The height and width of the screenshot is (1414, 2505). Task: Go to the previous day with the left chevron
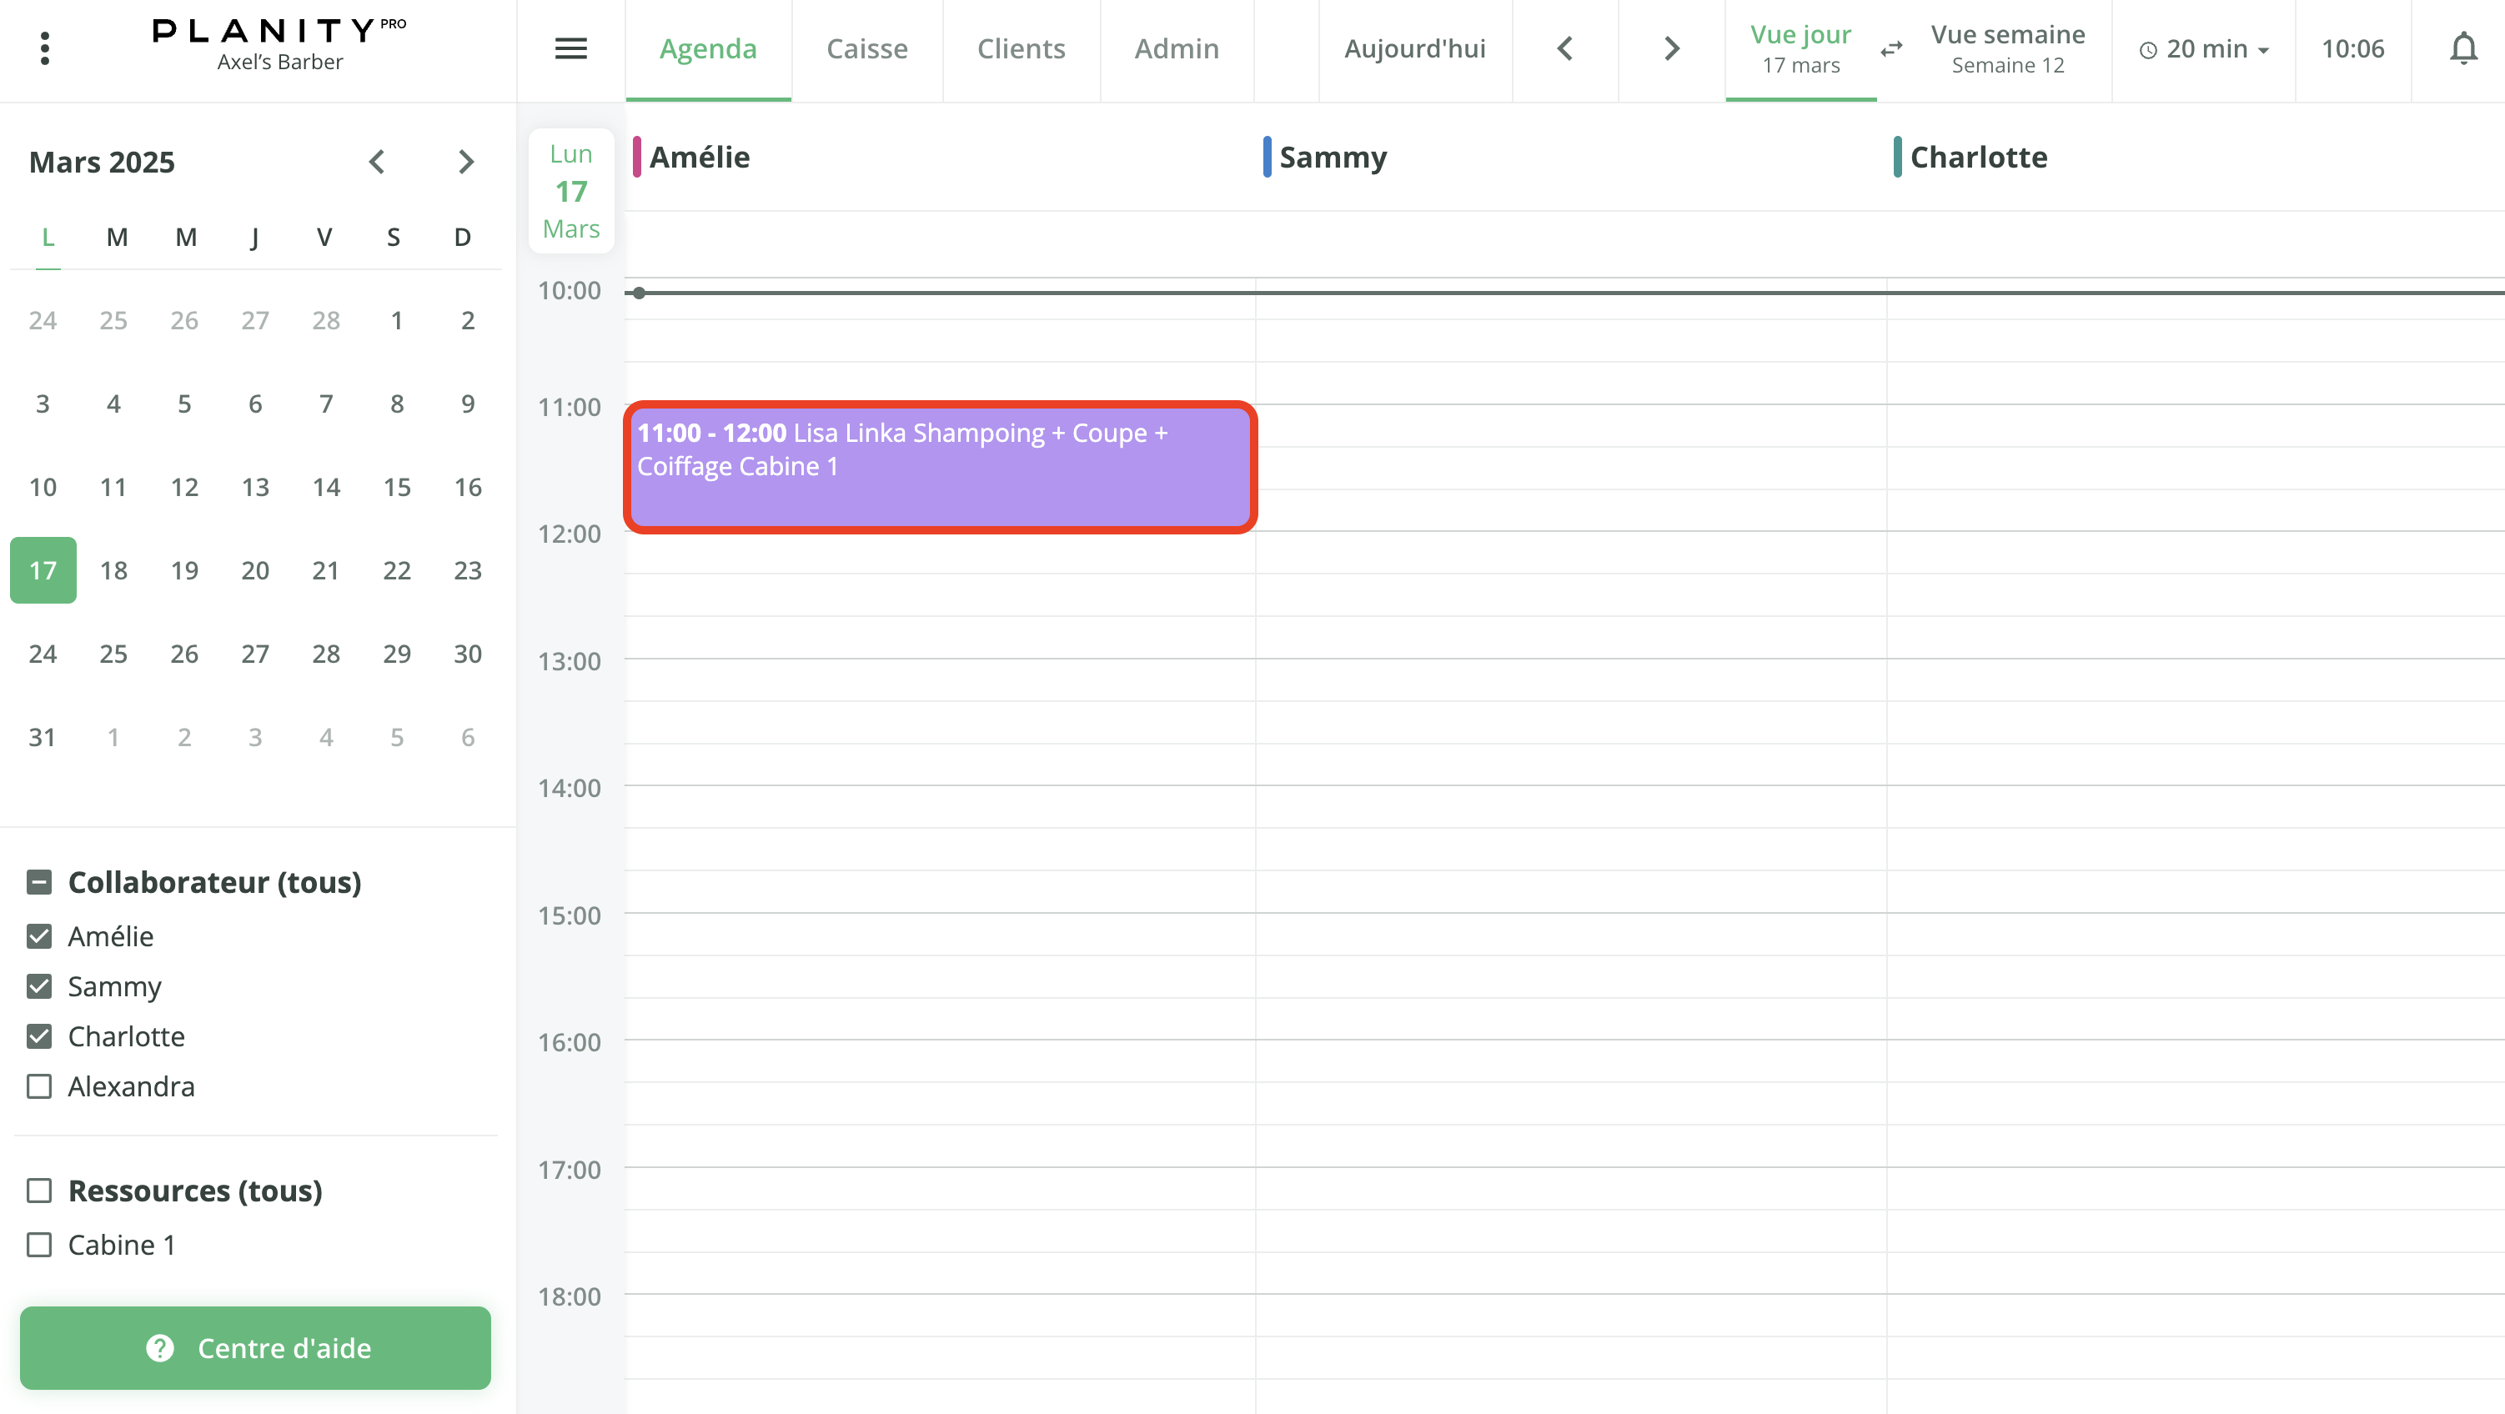(x=1564, y=48)
